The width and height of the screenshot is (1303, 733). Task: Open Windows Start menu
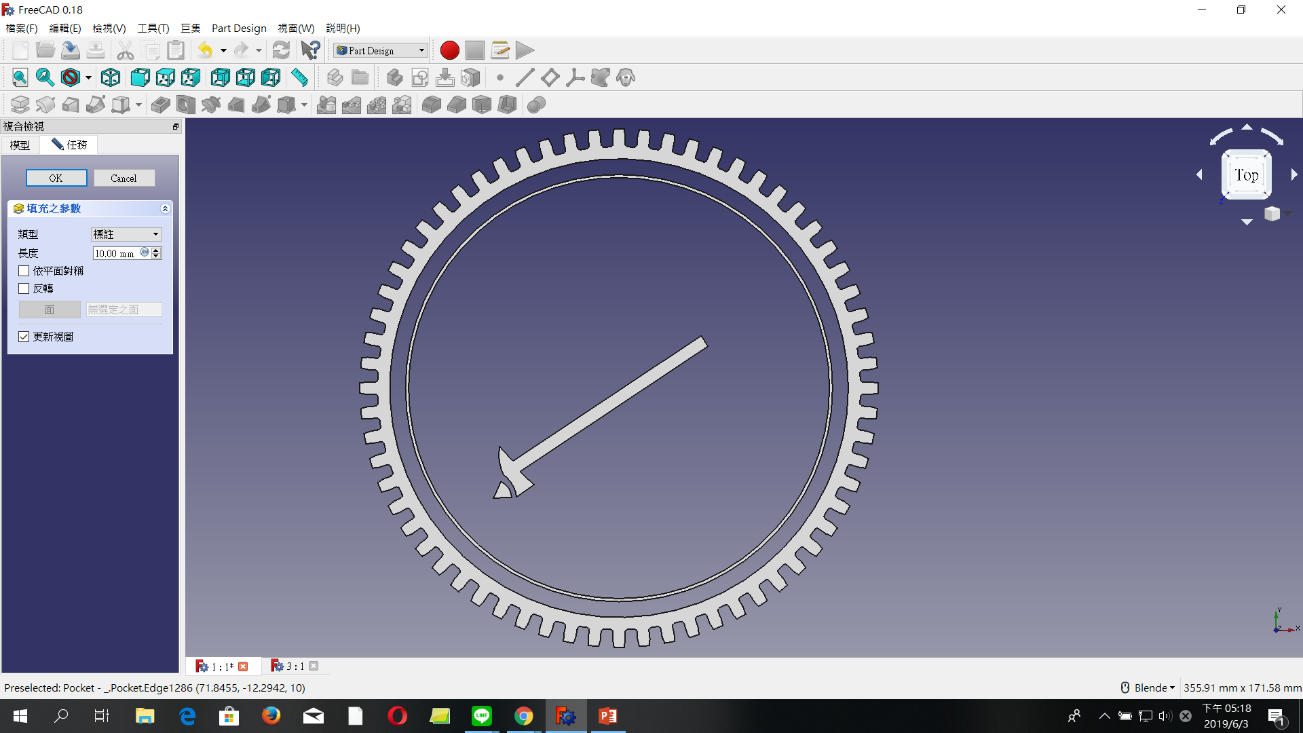coord(20,716)
